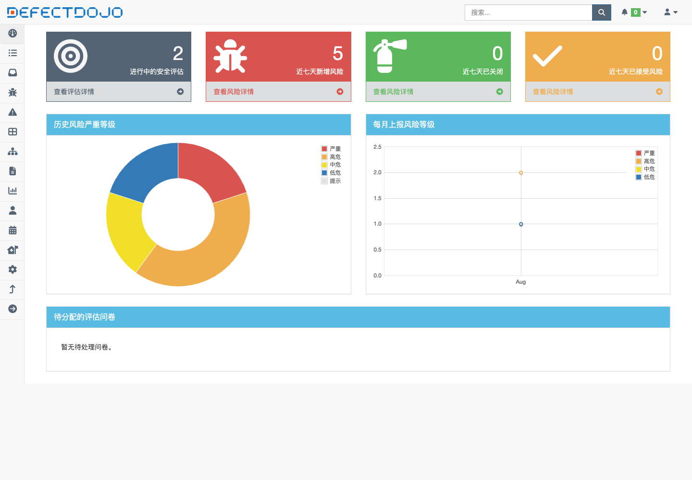Open the house with flag icon in sidebar
The width and height of the screenshot is (692, 480).
[x=12, y=250]
